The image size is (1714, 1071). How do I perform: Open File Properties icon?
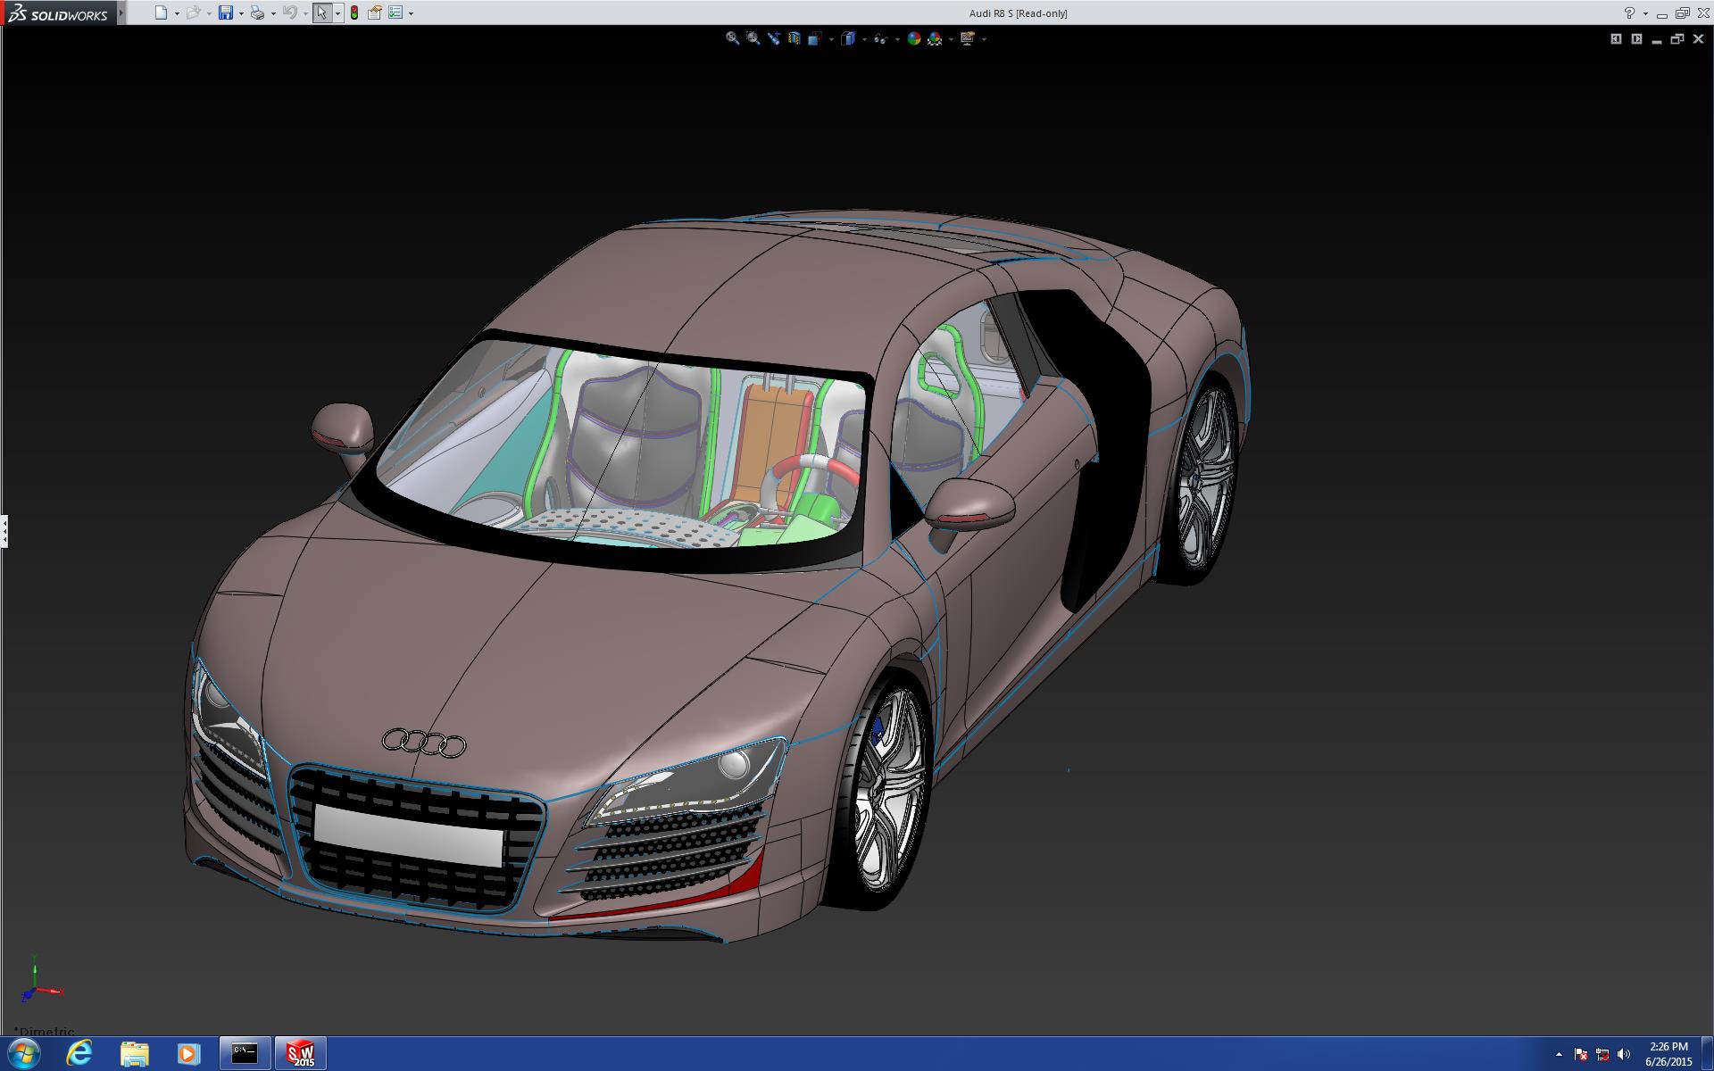tap(375, 12)
